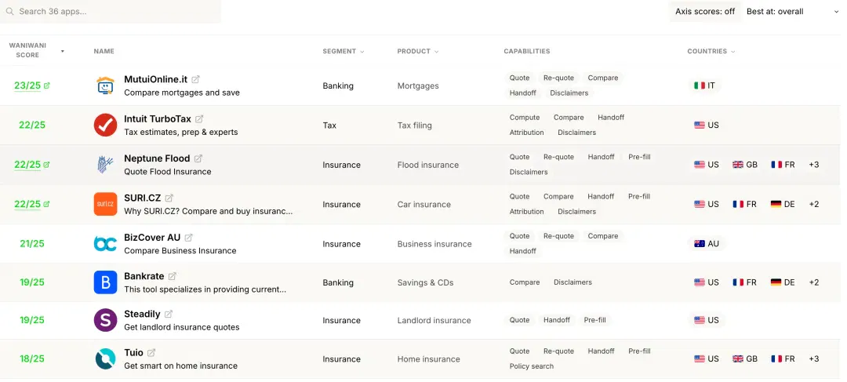Click the search magnifier icon
Screen dimensions: 847x382
[x=9, y=11]
